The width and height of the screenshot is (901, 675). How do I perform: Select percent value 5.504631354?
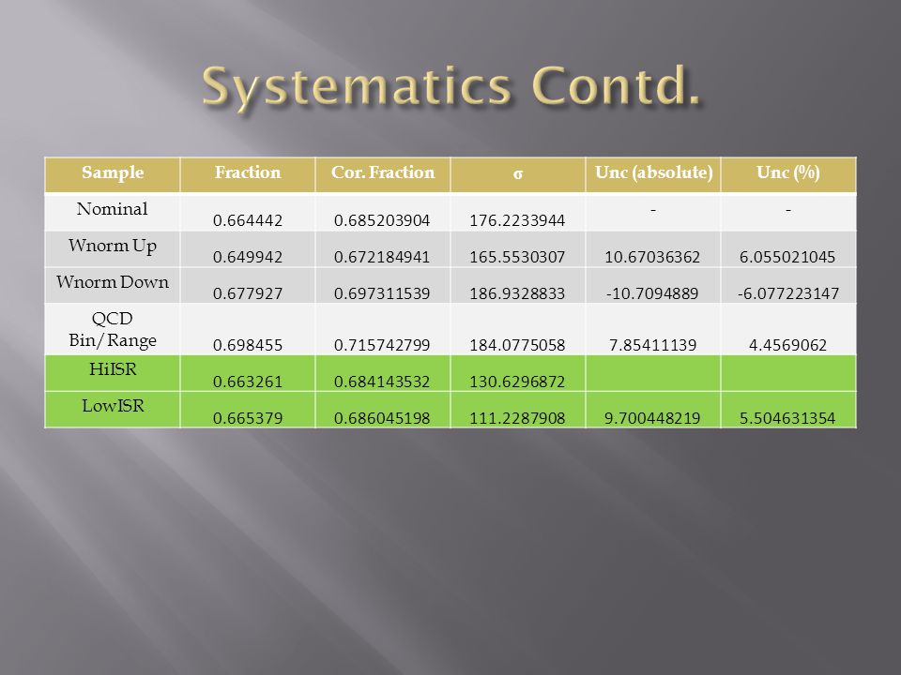[787, 418]
